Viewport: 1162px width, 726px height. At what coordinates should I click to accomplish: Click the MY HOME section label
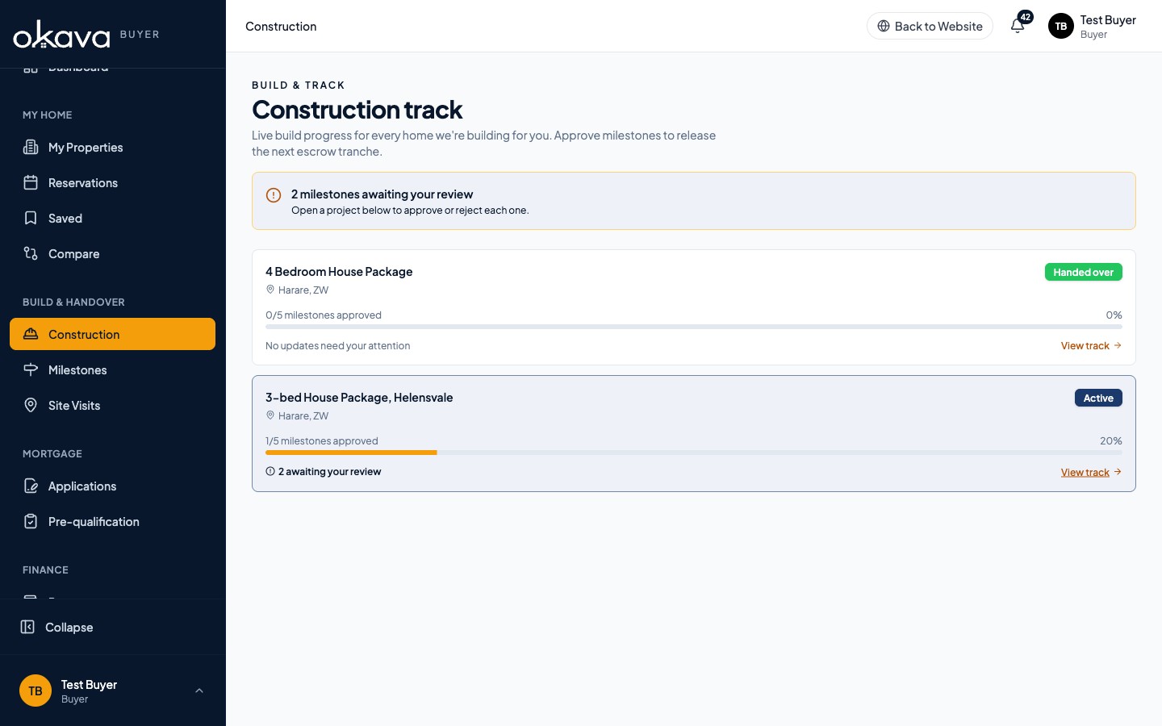[48, 115]
